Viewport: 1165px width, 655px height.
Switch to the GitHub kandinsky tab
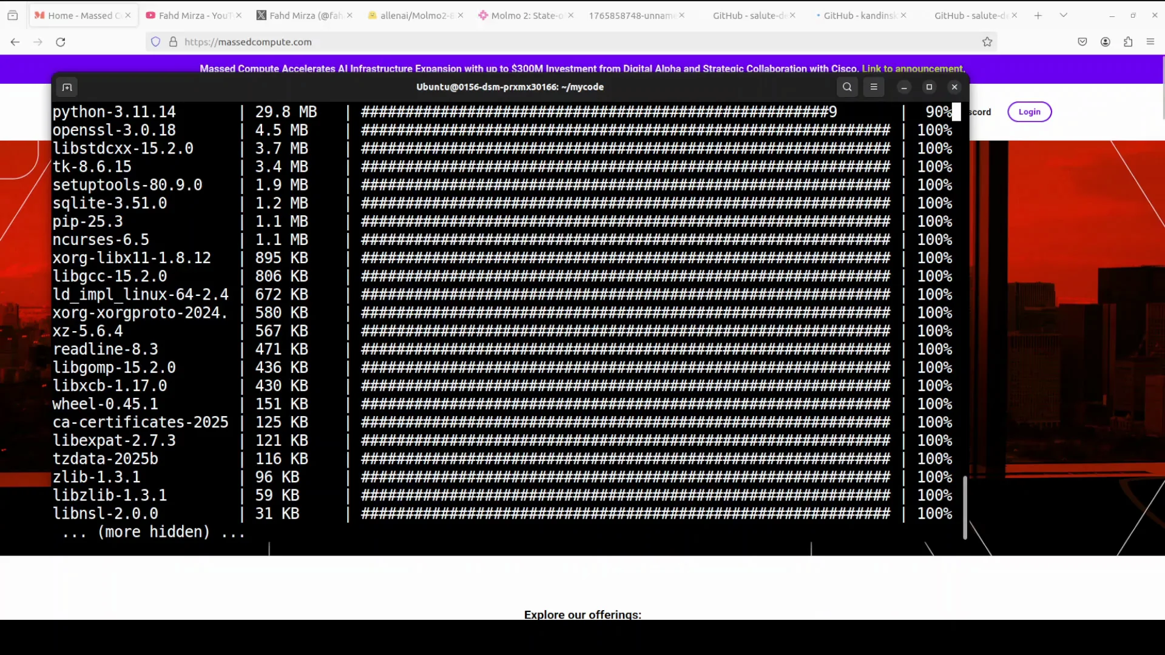(857, 15)
